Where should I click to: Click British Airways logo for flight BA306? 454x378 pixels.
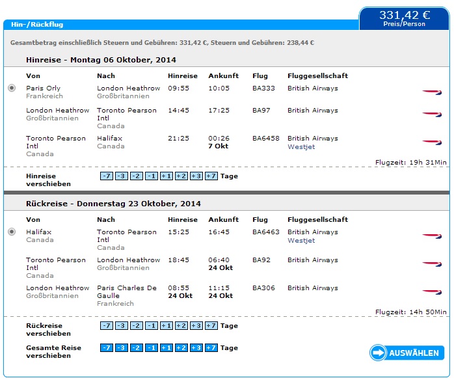pyautogui.click(x=432, y=292)
